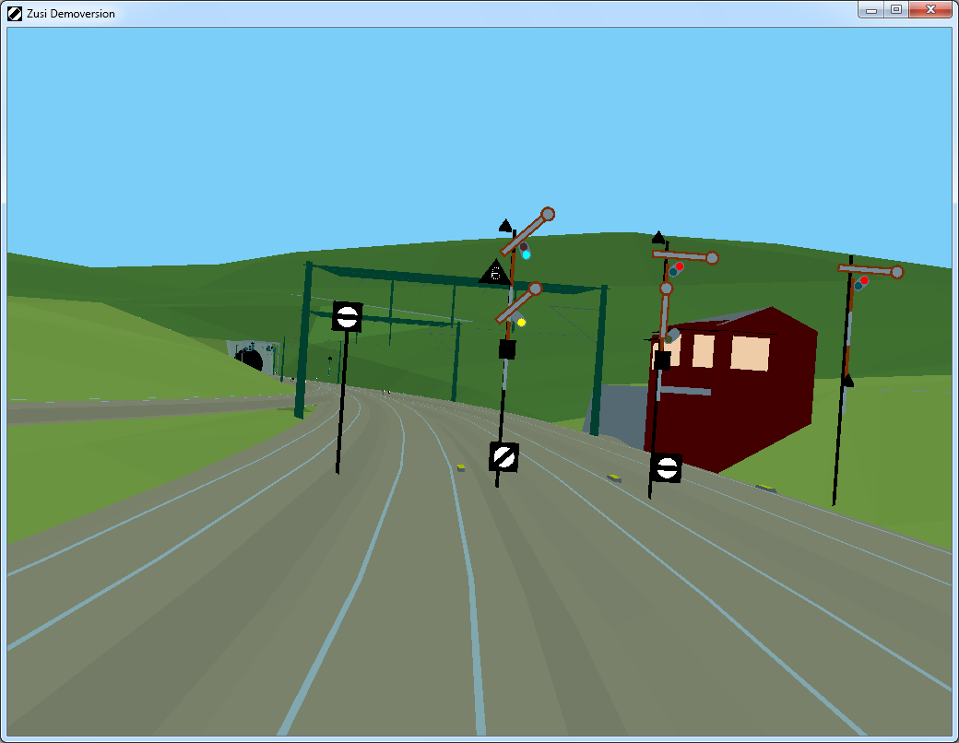Click the black square on center mast
The height and width of the screenshot is (743, 959).
click(506, 349)
